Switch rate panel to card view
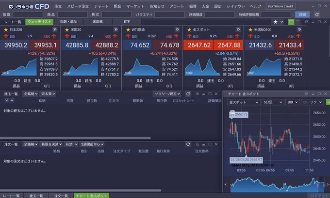This screenshot has height=198, width=330. pos(291,22)
